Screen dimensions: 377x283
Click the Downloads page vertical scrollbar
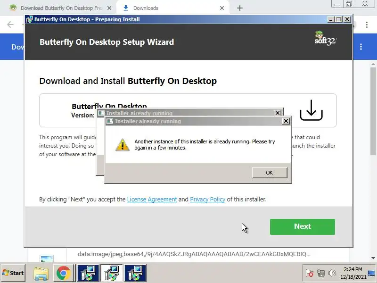point(373,111)
